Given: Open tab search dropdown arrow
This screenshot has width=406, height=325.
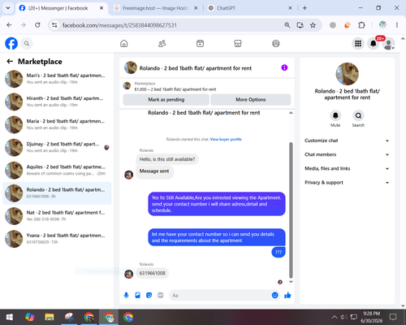Looking at the screenshot, I should (x=8, y=8).
